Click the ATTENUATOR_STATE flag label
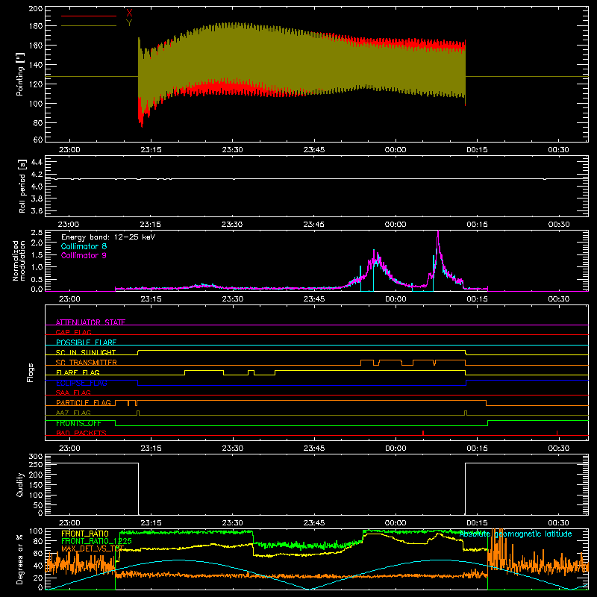 pyautogui.click(x=90, y=322)
